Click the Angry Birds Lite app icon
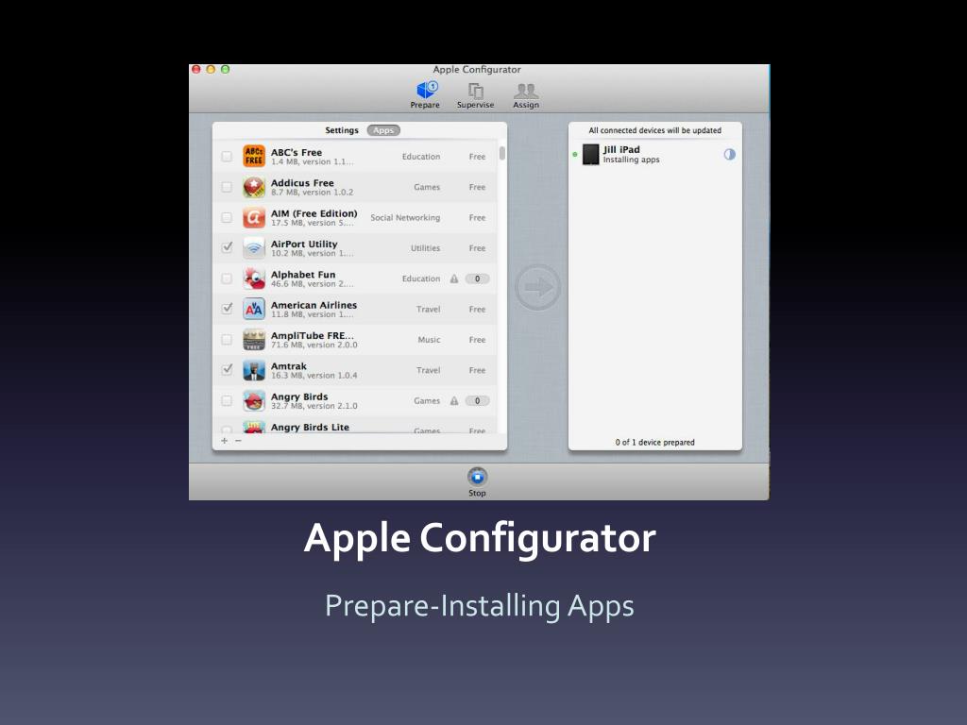Viewport: 967px width, 725px height. click(254, 427)
